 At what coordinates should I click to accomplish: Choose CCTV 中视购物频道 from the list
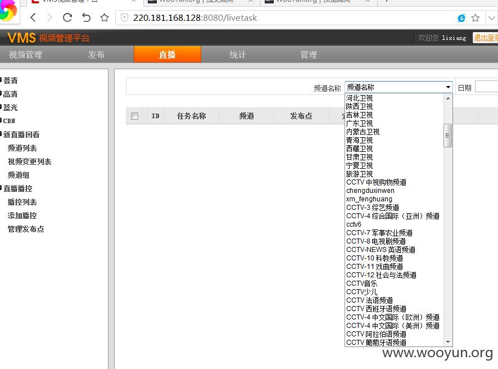(394, 182)
